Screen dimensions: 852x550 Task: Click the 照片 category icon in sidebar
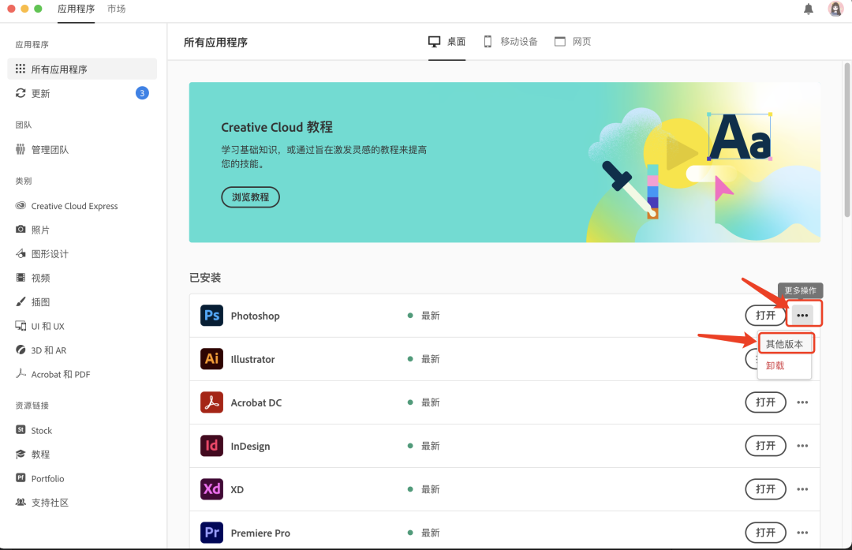pyautogui.click(x=19, y=230)
